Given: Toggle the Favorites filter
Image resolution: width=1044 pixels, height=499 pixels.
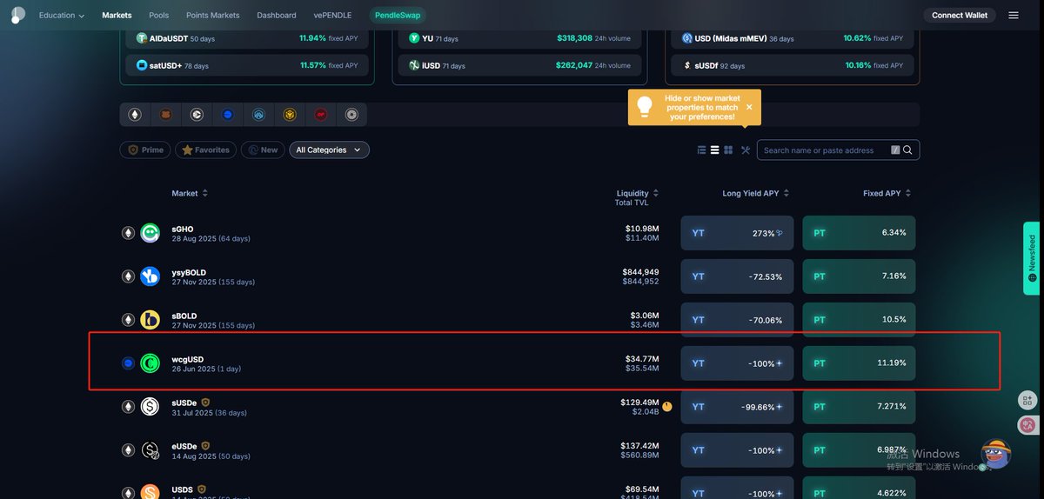Looking at the screenshot, I should coord(206,150).
